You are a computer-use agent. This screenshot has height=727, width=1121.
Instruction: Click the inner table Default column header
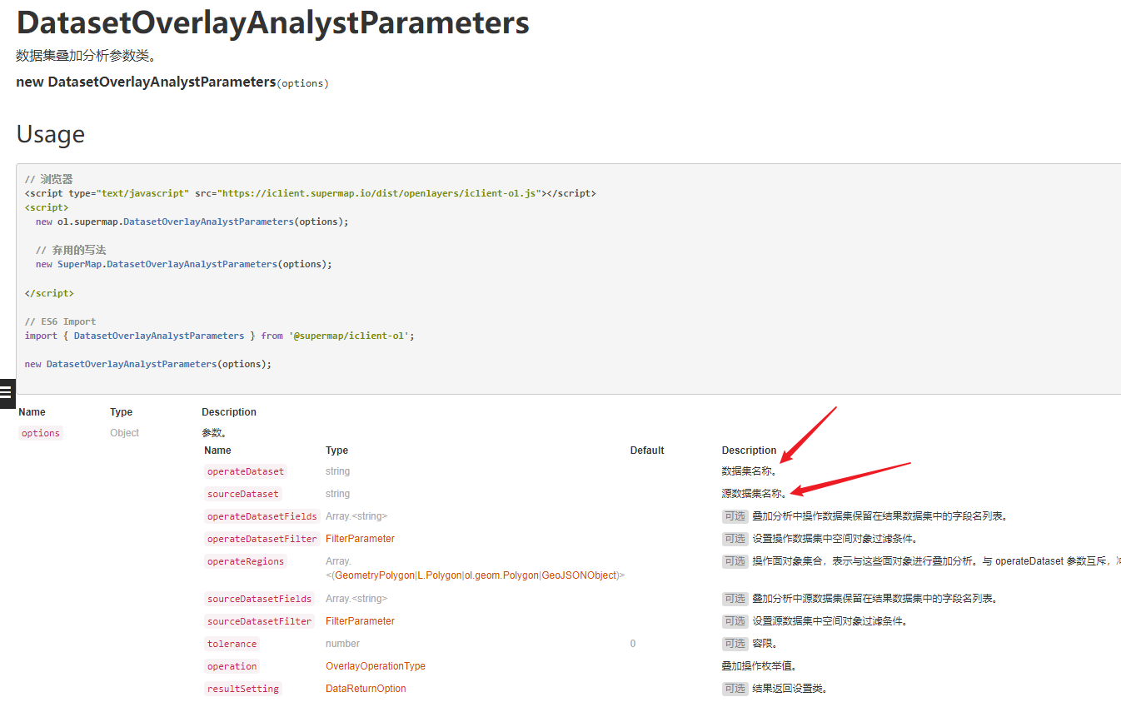pyautogui.click(x=647, y=451)
